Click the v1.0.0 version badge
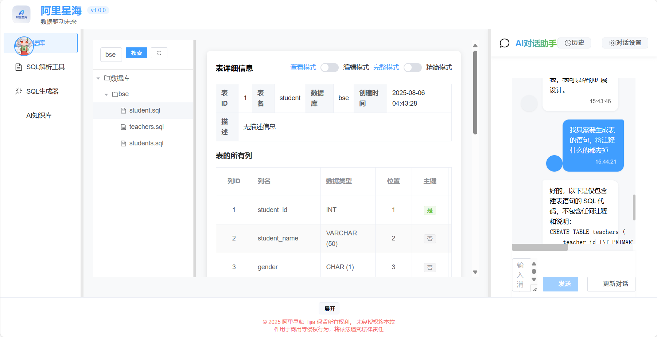This screenshot has width=657, height=337. 98,10
